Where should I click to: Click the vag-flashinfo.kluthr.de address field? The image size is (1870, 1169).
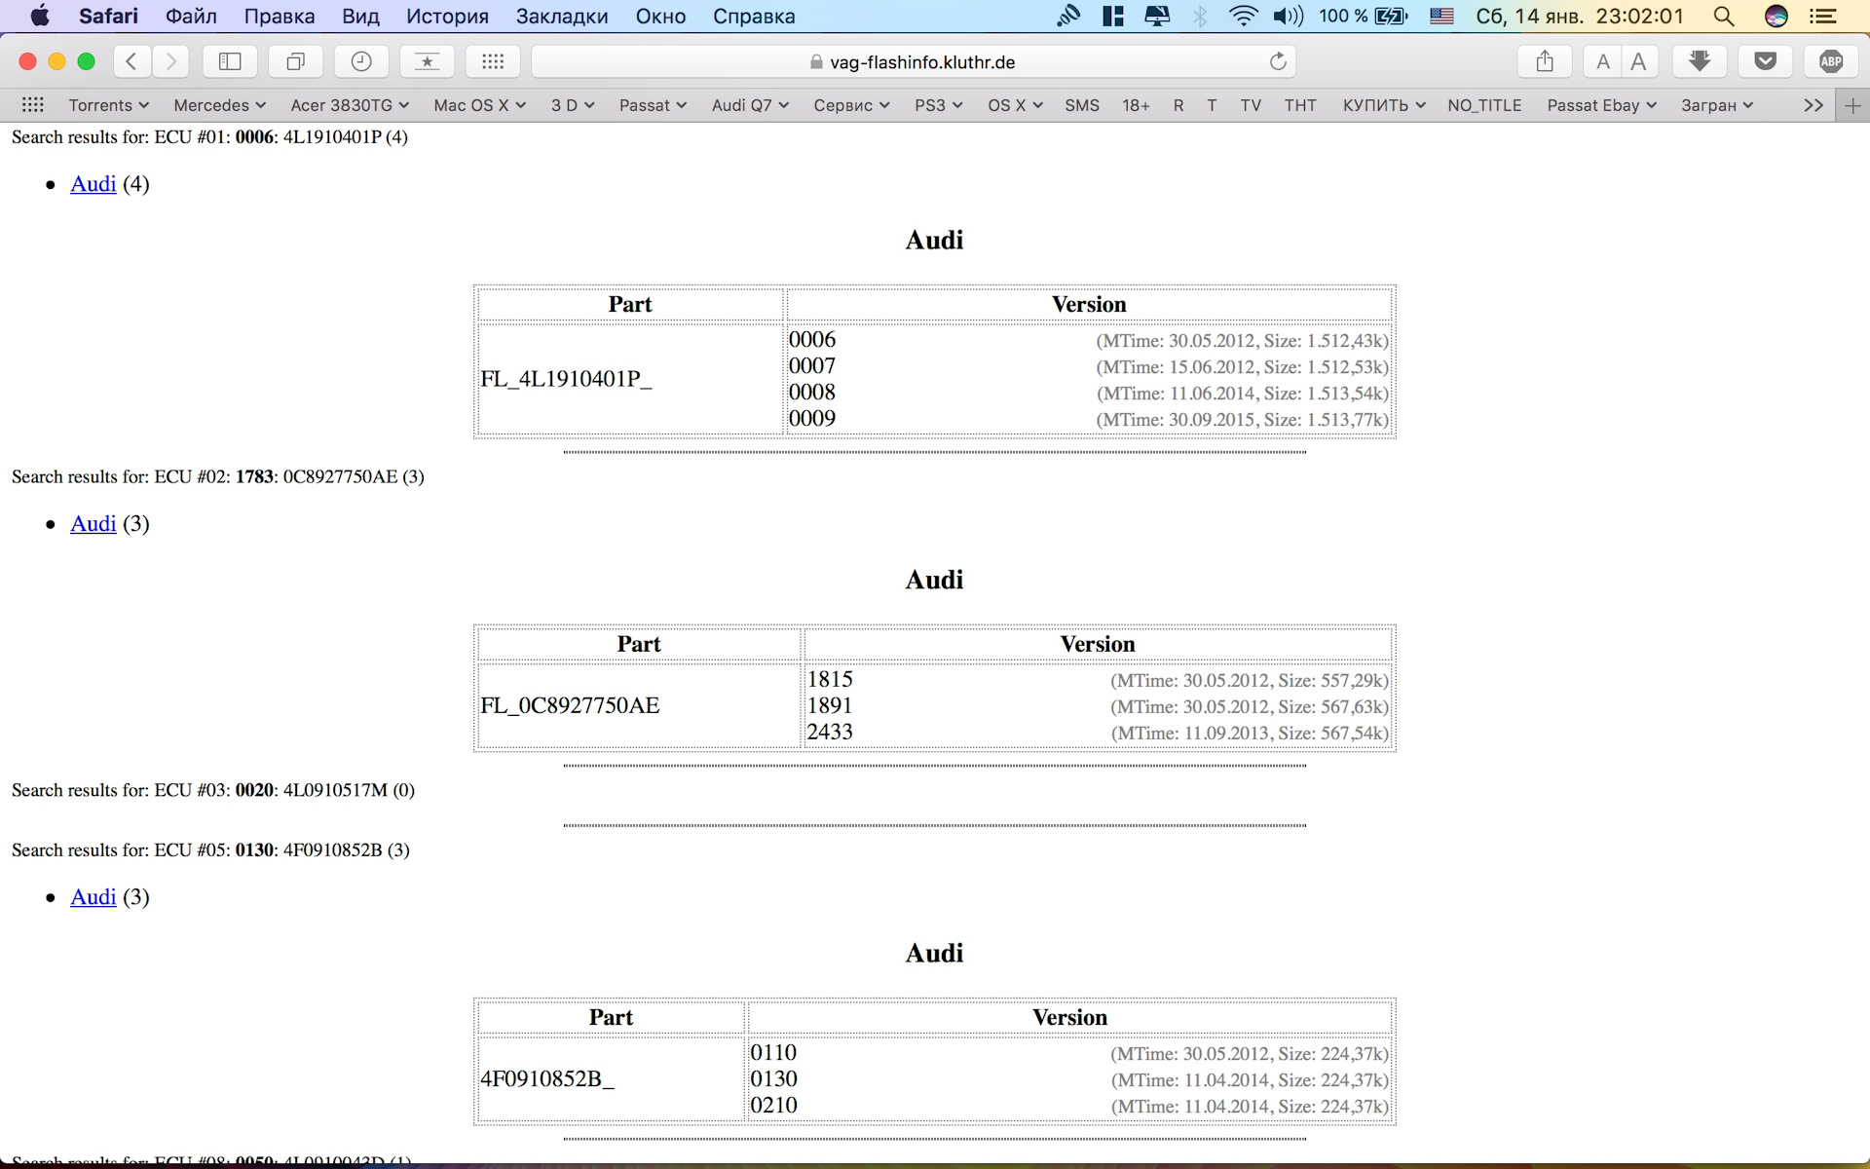tap(914, 61)
